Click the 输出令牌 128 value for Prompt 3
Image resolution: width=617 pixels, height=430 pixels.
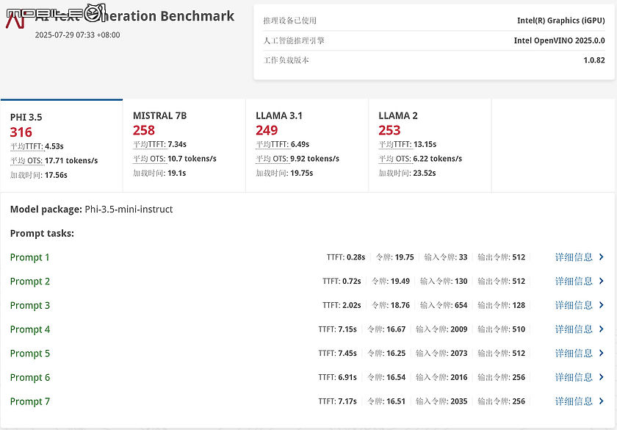point(519,305)
